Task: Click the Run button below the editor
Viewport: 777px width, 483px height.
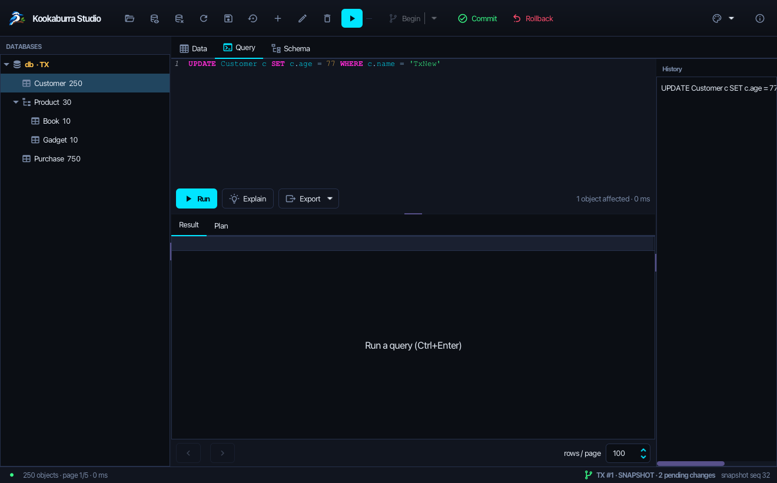Action: 197,199
